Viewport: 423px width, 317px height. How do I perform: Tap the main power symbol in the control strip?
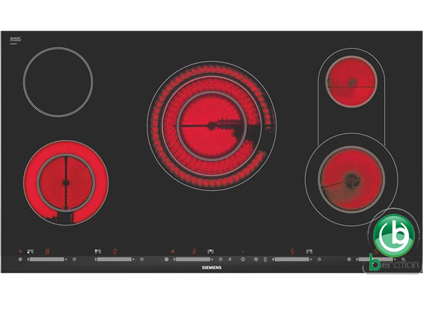[x=242, y=259]
